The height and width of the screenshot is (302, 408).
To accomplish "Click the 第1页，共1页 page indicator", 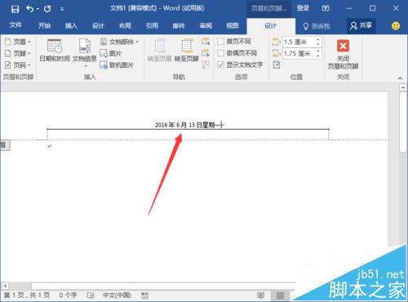I will 27,295.
